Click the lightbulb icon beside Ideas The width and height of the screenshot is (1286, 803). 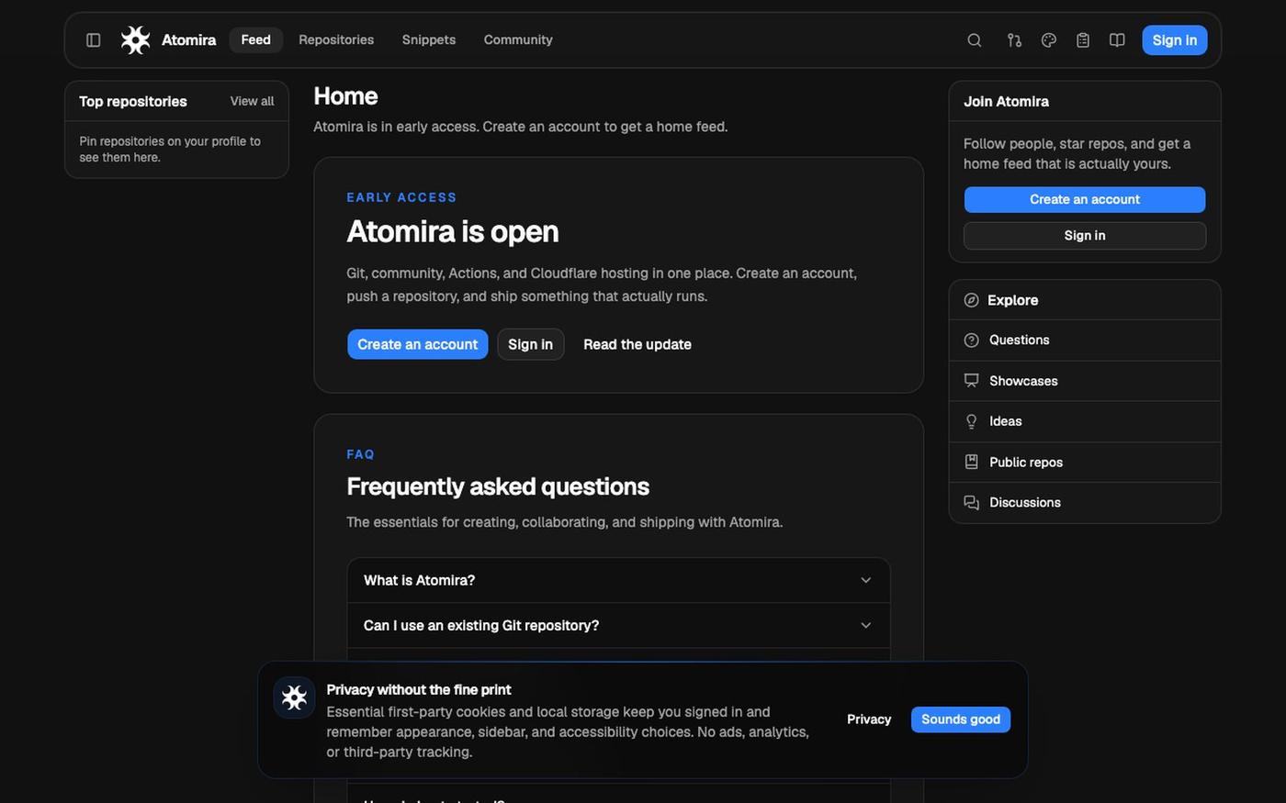pos(971,421)
